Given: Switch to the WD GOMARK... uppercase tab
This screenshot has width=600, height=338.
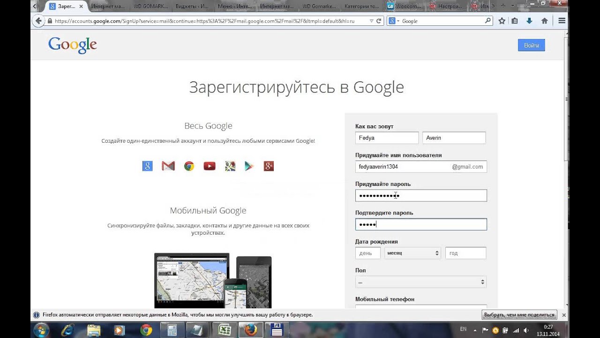Looking at the screenshot, I should [151, 7].
